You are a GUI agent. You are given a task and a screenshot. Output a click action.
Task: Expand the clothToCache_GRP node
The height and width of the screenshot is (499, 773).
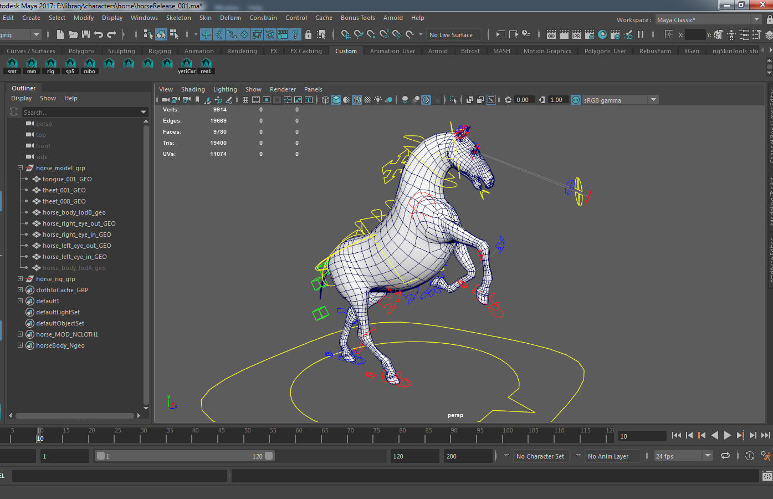pos(21,290)
